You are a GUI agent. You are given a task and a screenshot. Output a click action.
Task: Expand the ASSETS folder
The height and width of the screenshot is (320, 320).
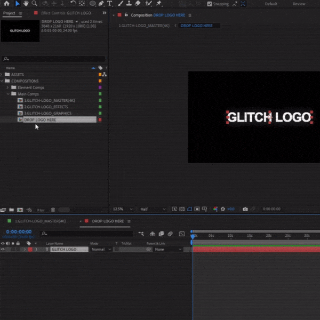[x=2, y=75]
